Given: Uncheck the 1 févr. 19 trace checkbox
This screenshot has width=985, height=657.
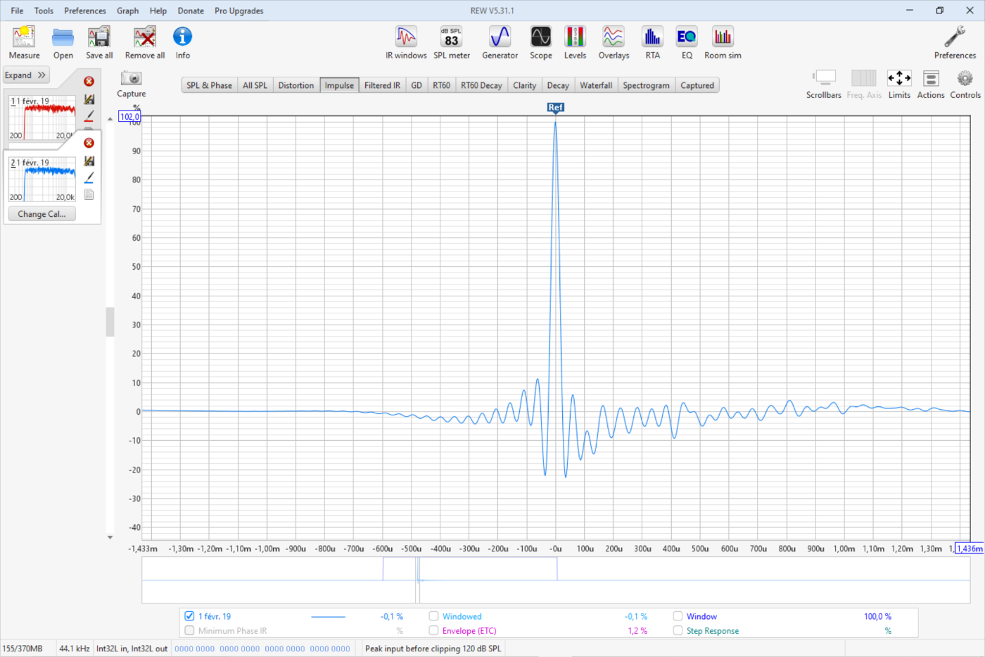Looking at the screenshot, I should pos(189,616).
